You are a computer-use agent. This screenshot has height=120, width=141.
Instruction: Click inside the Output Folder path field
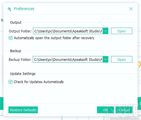click(x=68, y=31)
